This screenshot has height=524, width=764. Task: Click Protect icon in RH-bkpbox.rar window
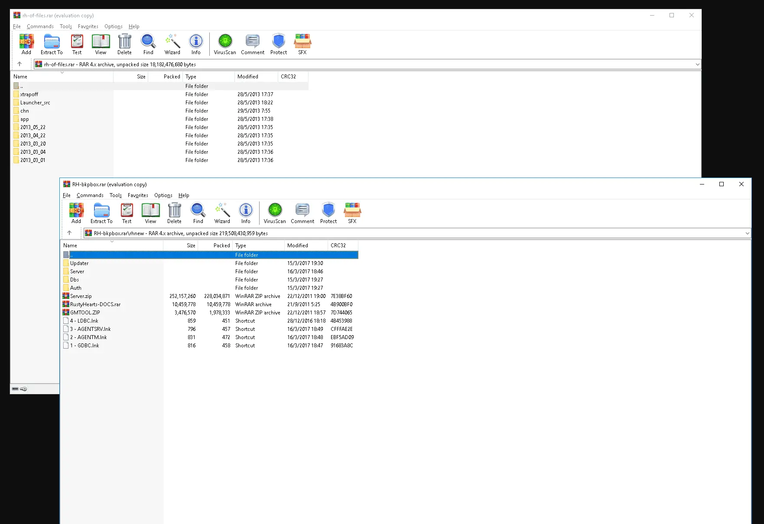click(328, 213)
